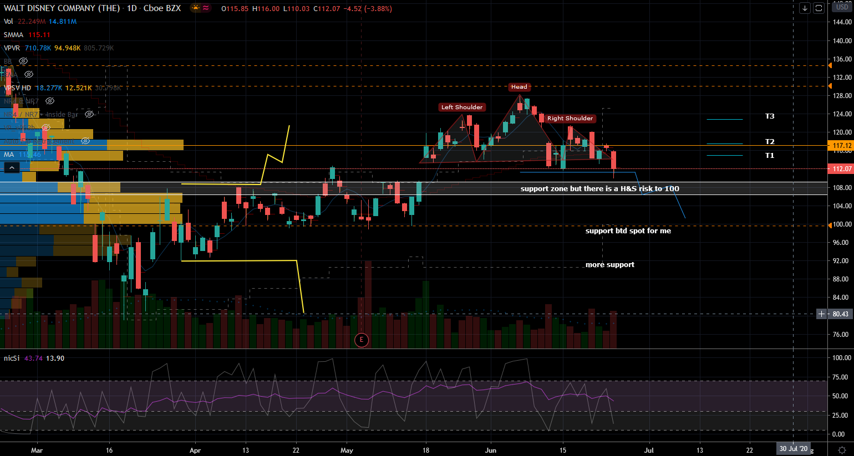Click the 'Head' pattern label

[519, 87]
